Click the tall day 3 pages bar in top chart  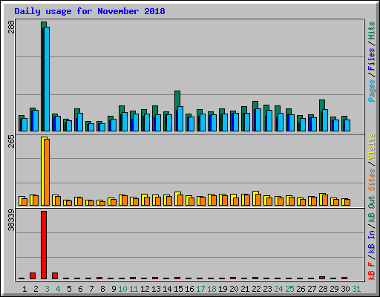pyautogui.click(x=47, y=79)
